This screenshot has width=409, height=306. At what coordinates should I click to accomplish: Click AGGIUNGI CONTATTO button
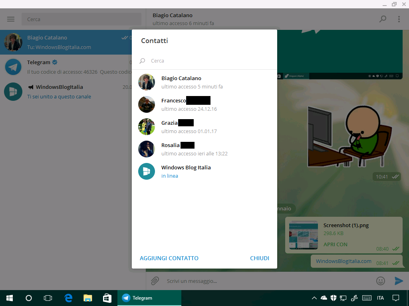pyautogui.click(x=169, y=258)
